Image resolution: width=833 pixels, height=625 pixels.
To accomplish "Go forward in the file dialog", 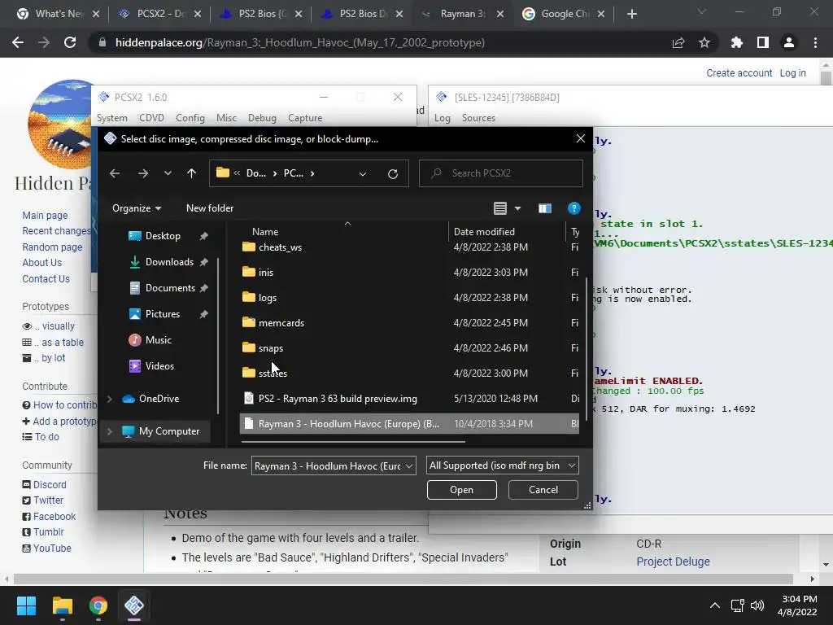I will click(x=143, y=173).
